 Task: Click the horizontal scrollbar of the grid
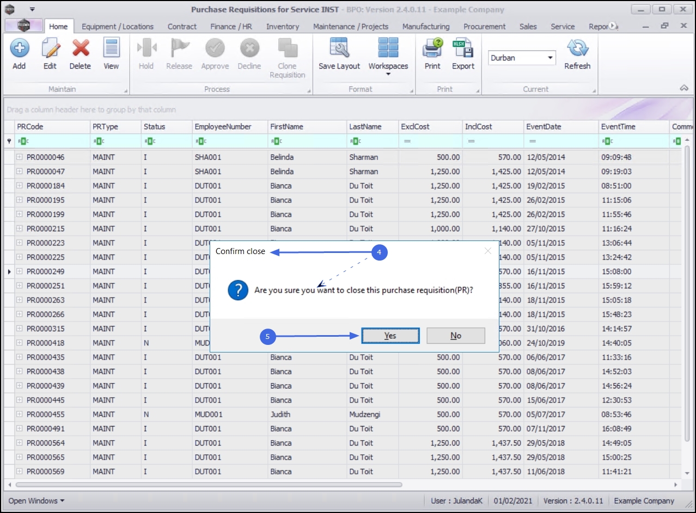click(209, 484)
